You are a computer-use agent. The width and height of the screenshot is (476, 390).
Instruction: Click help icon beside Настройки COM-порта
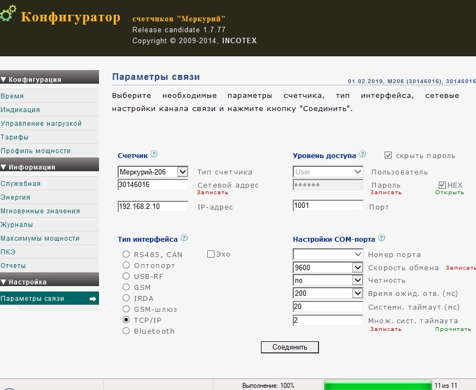click(381, 238)
